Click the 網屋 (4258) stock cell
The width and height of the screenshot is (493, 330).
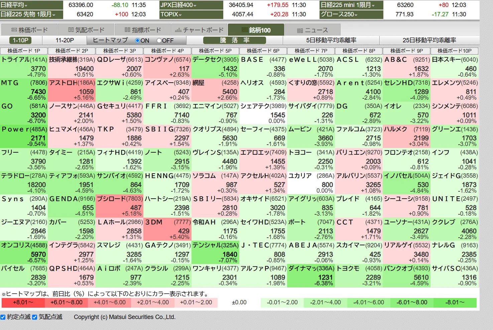(x=215, y=90)
